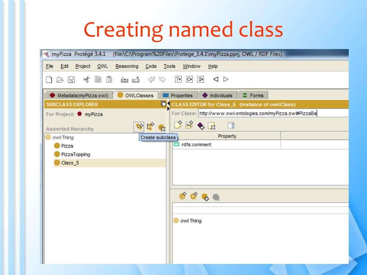Click the empty value cell beside rdfs:comment
Image resolution: width=367 pixels, height=275 pixels.
coord(315,145)
